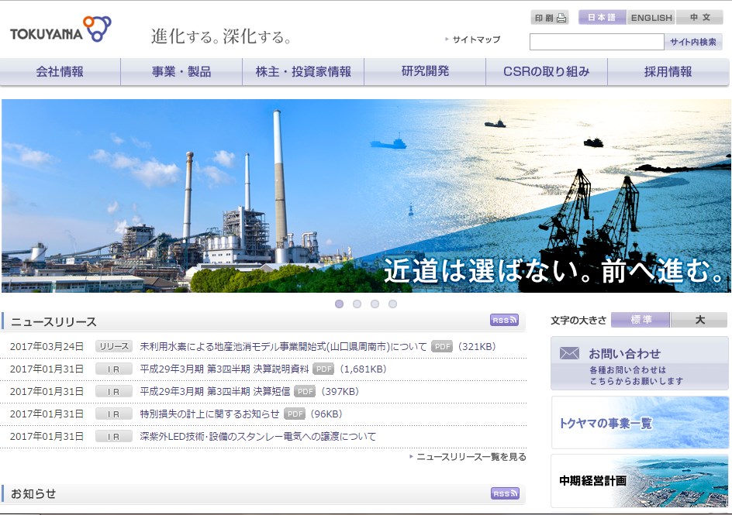Open the 会社情報 menu
This screenshot has height=515, width=732.
pyautogui.click(x=60, y=72)
